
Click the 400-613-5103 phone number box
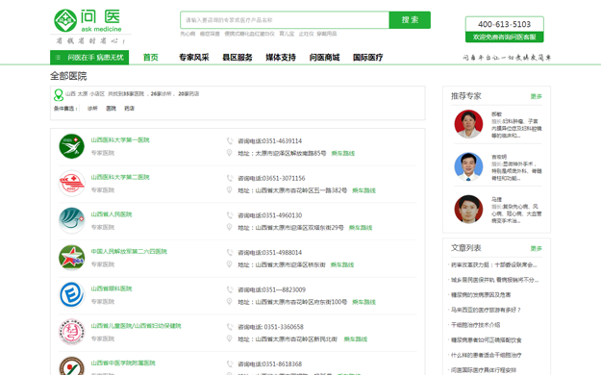(x=505, y=24)
